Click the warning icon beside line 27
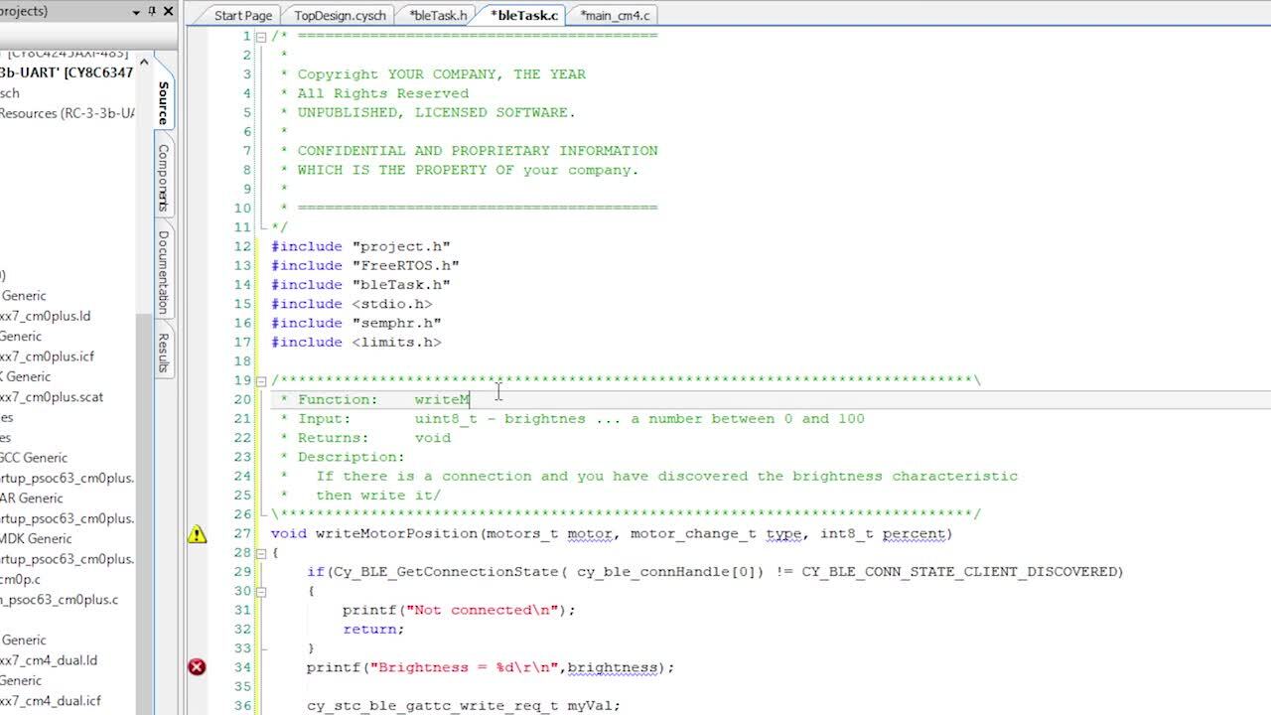1271x715 pixels. coord(197,534)
